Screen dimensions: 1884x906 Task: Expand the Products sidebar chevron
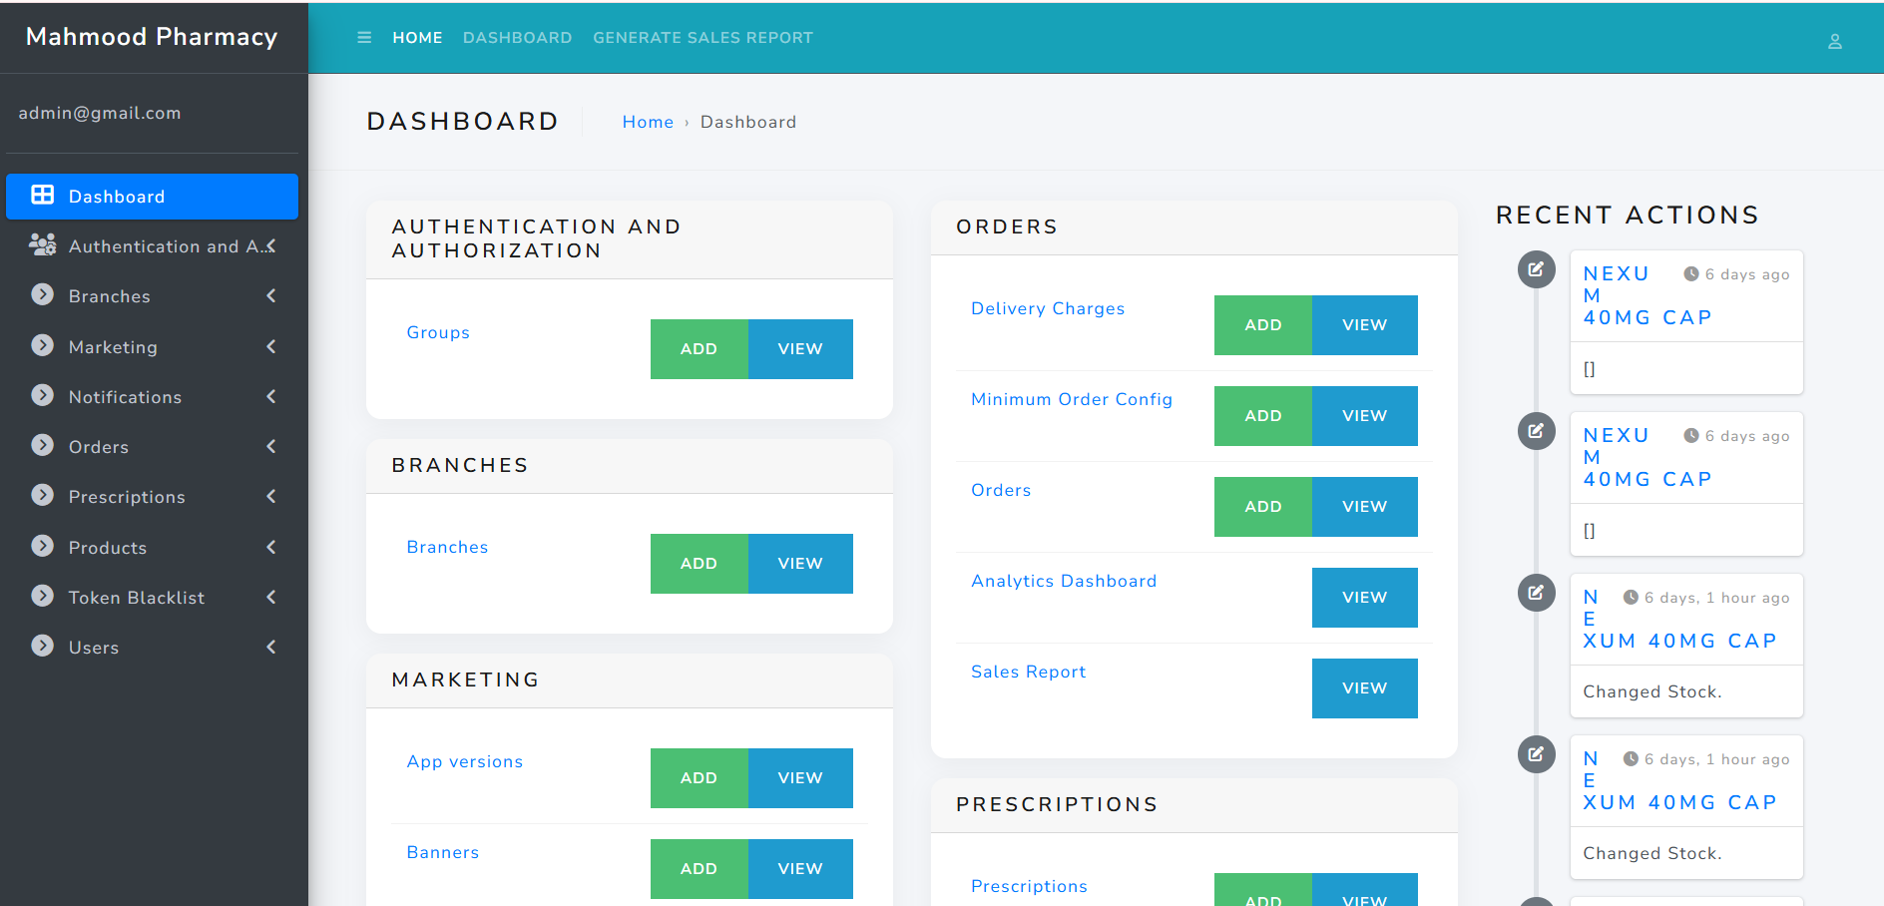pos(271,547)
